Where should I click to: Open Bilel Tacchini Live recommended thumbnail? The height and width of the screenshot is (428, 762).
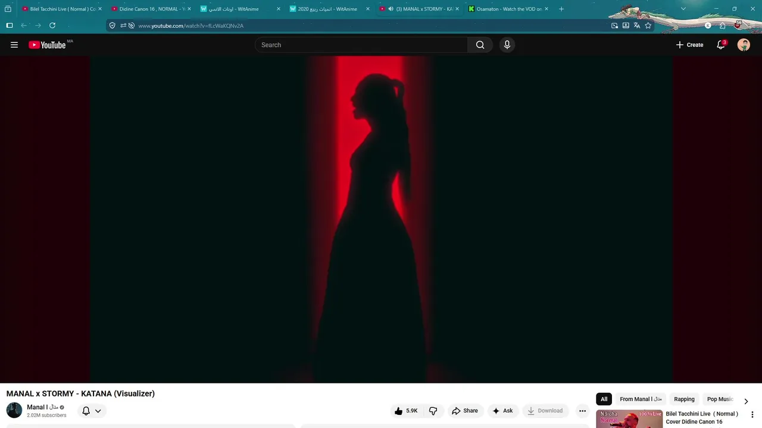(x=629, y=418)
